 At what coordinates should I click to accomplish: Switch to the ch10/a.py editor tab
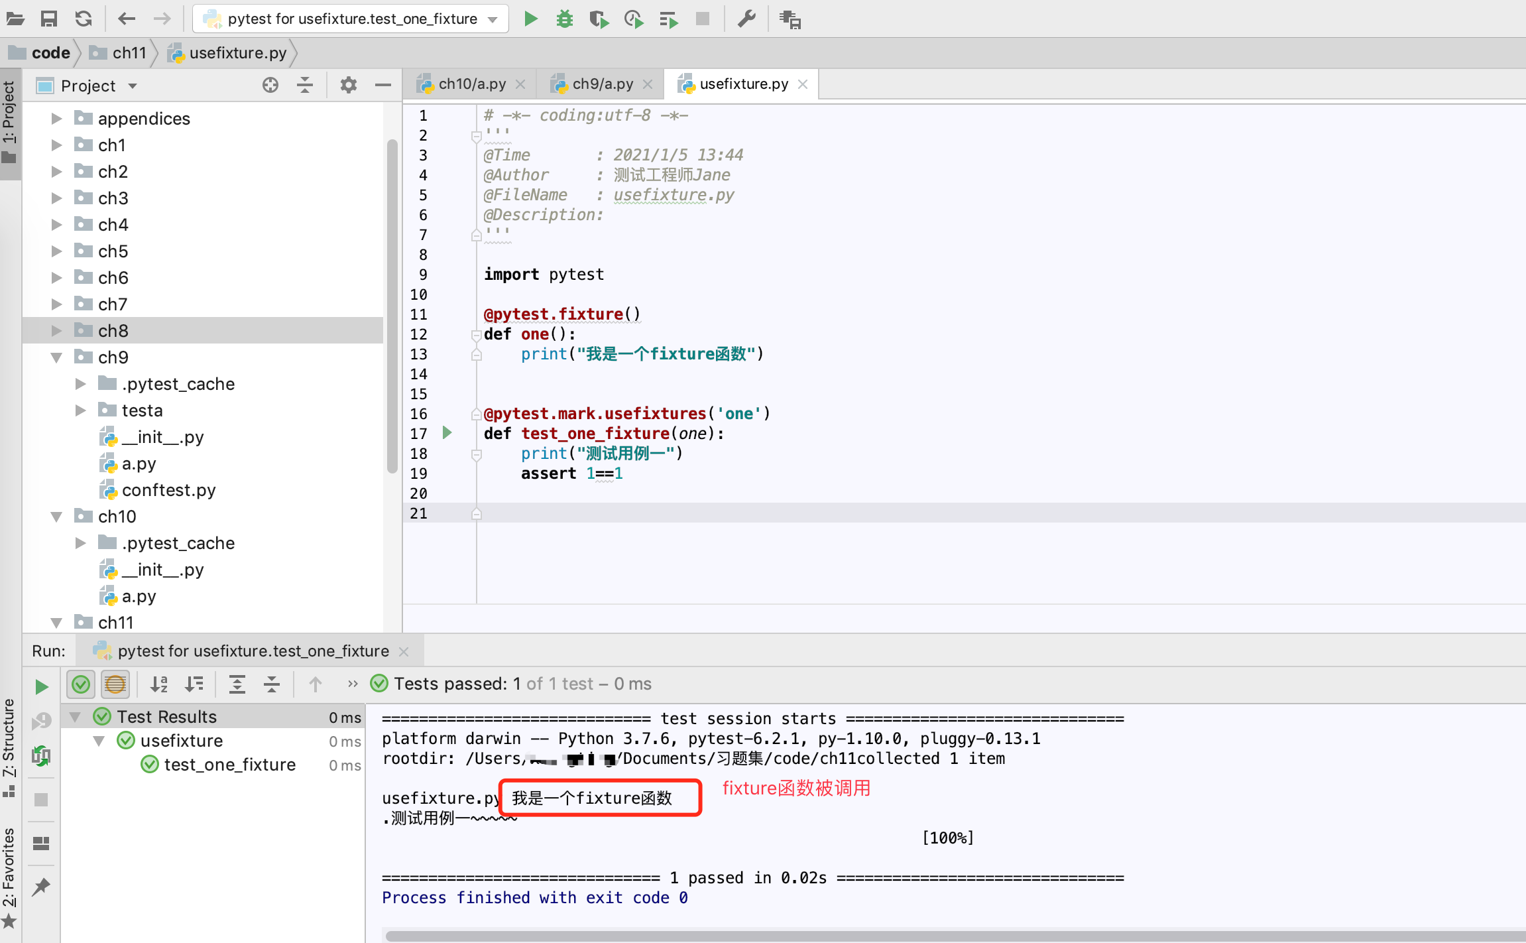click(x=471, y=84)
